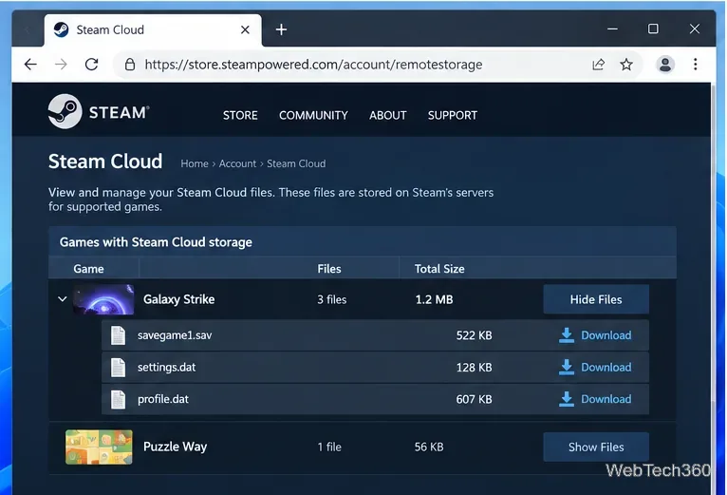Click the Steam favicon on the tab
The image size is (727, 495).
[x=61, y=29]
